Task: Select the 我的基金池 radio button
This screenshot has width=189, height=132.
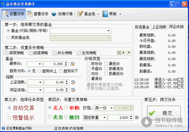Action: (8, 37)
